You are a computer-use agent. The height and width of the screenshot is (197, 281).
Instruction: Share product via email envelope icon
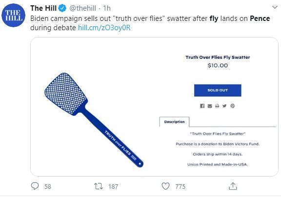tap(210, 106)
